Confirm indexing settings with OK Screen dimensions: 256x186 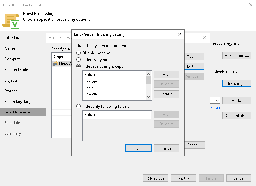click(138, 148)
